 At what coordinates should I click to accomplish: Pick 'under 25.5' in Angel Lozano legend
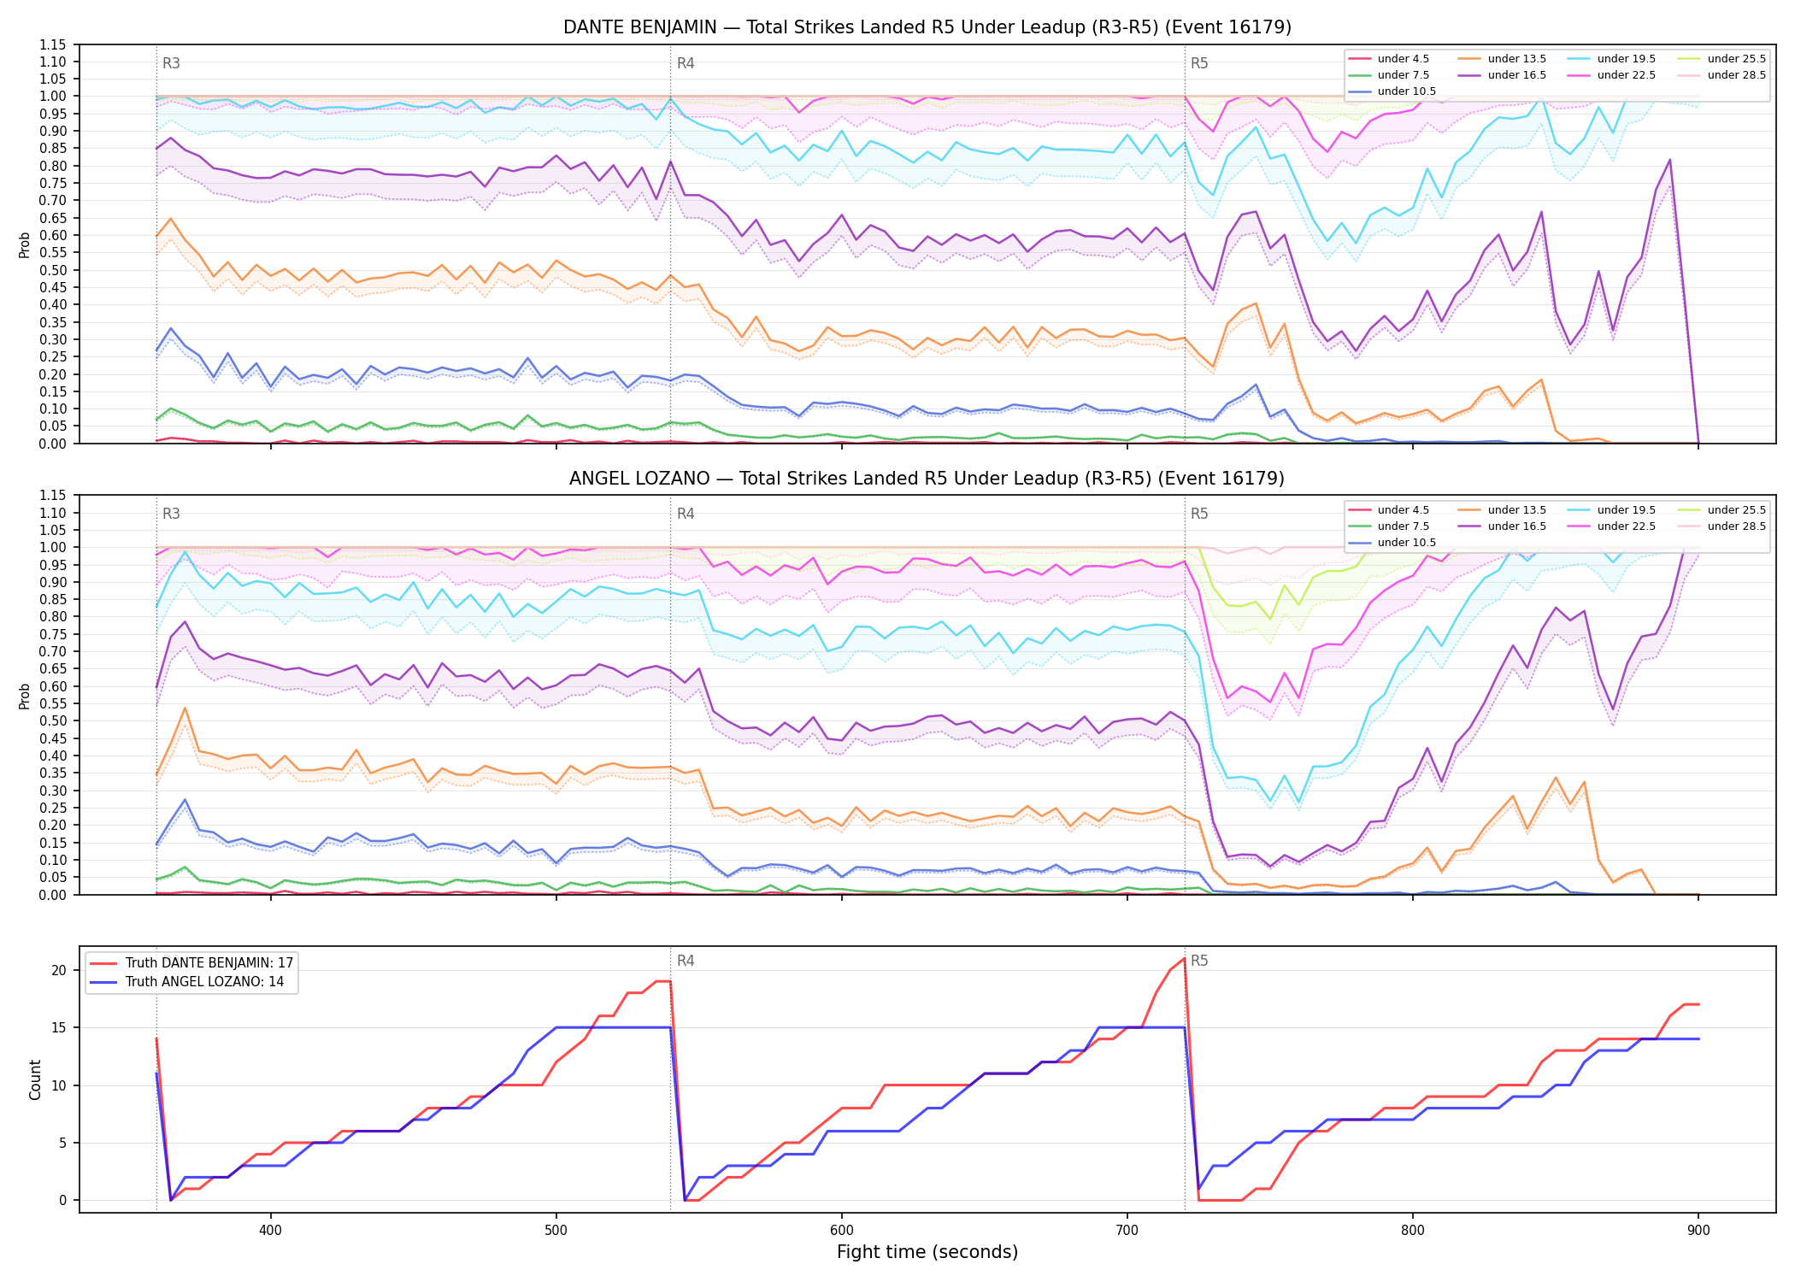pyautogui.click(x=1721, y=510)
